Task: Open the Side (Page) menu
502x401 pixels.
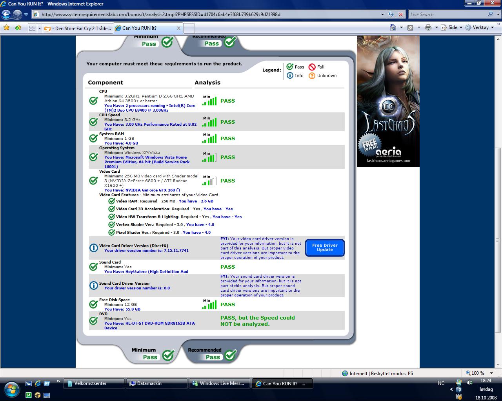Action: point(452,27)
